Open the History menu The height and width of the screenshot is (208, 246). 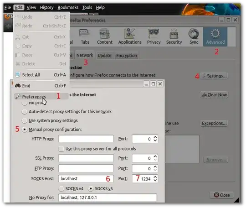point(46,7)
